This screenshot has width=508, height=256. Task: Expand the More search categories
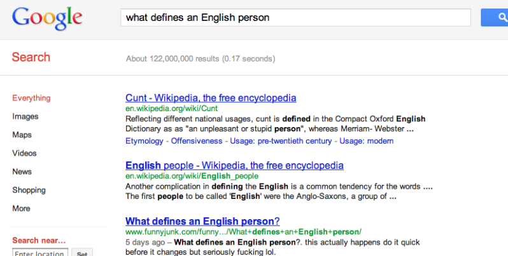(21, 208)
